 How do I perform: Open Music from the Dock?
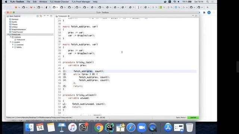pyautogui.click(x=72, y=127)
